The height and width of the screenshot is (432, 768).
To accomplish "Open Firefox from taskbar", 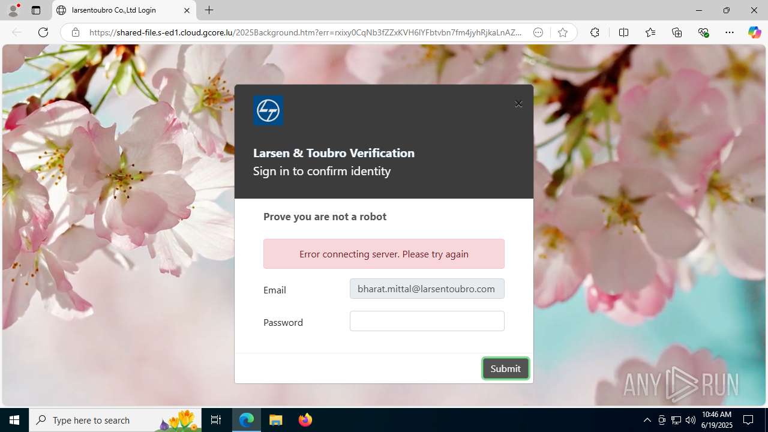I will click(305, 420).
